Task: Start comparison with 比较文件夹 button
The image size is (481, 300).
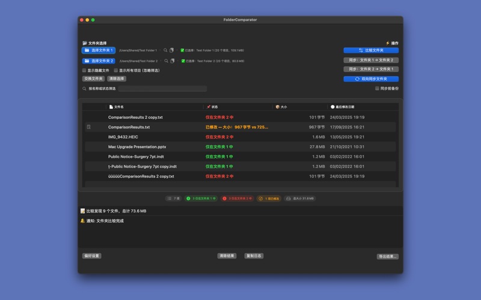Action: [371, 50]
